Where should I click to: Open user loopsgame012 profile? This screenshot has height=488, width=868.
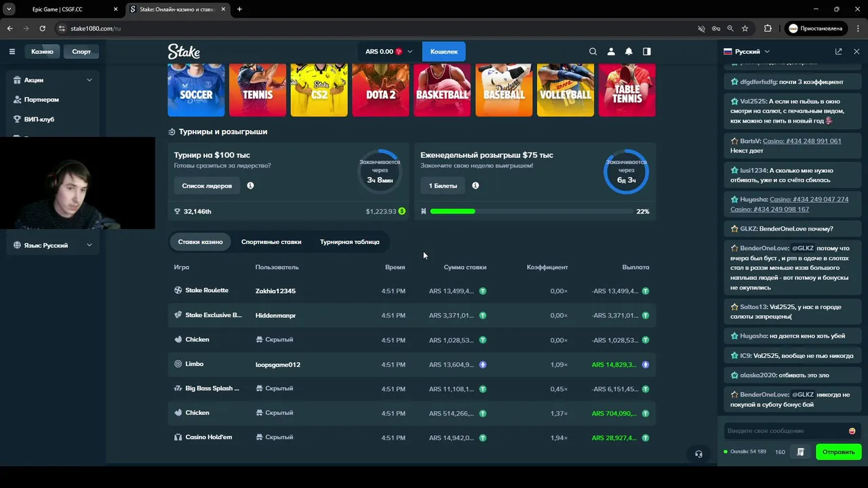click(277, 365)
